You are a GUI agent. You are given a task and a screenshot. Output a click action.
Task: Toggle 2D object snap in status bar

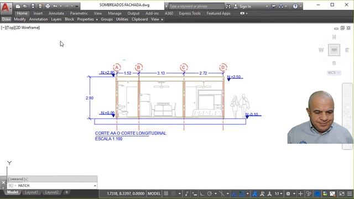pos(242,193)
